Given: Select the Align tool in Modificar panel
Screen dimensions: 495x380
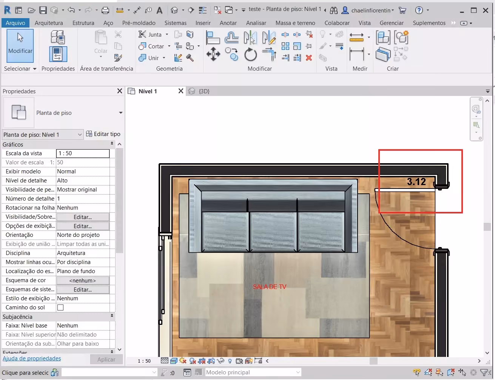Looking at the screenshot, I should pos(213,38).
